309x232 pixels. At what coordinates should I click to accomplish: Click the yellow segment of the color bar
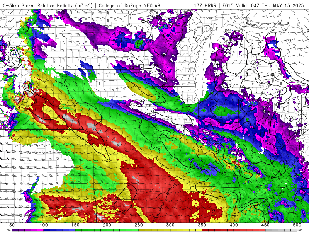pos(170,230)
